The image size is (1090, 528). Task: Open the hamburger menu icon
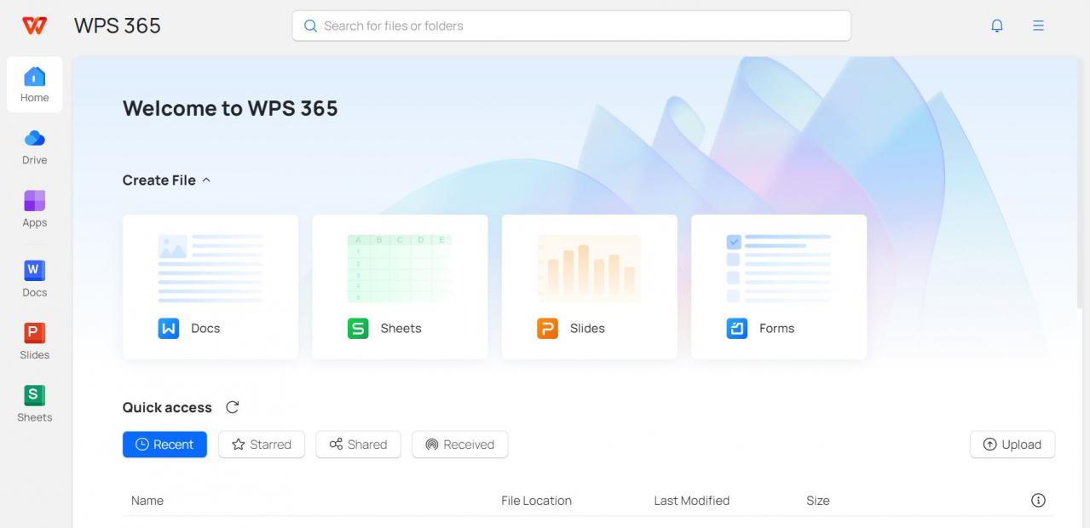tap(1038, 26)
